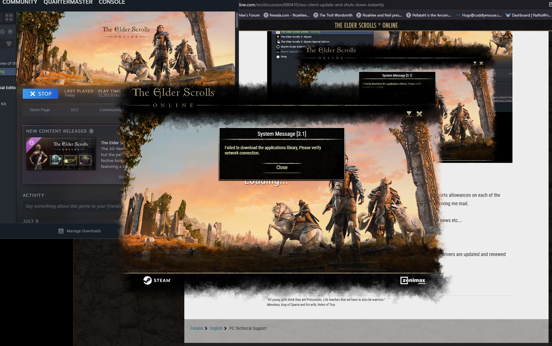Click the ESO launcher X close icon
552x346 pixels.
tap(419, 114)
